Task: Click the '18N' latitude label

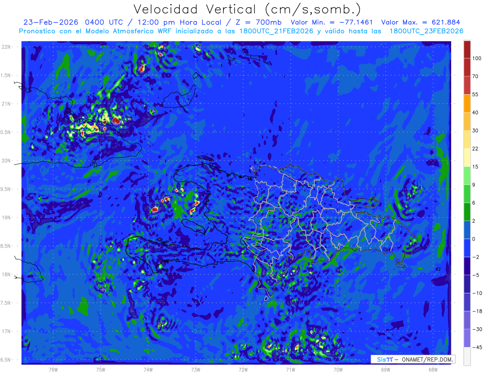Action: [x=7, y=275]
